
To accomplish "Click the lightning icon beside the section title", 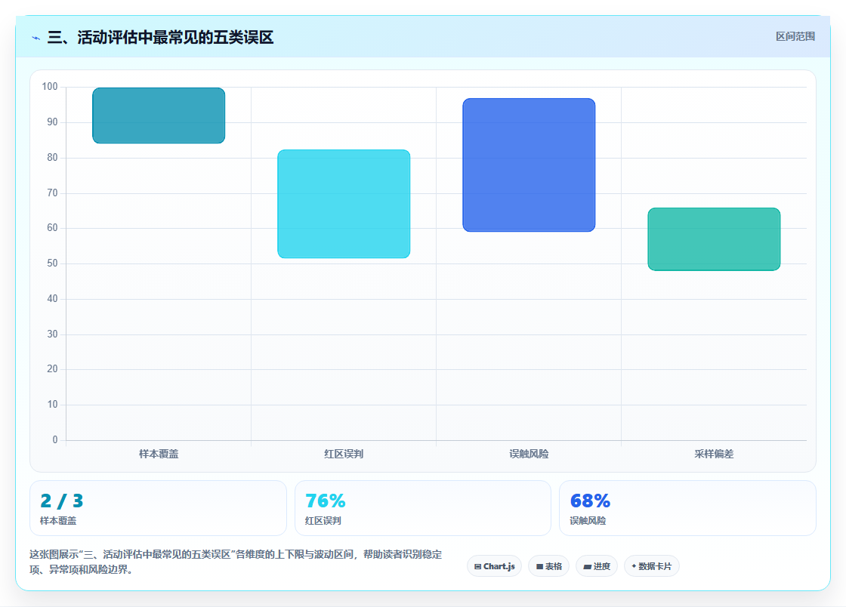I will pos(36,38).
